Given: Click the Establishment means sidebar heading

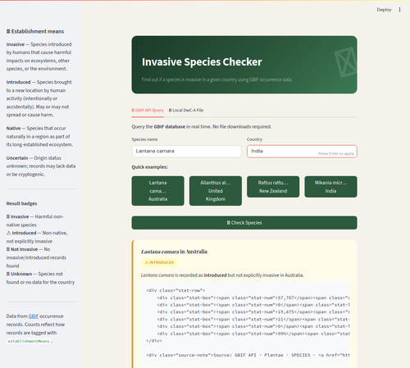Looking at the screenshot, I should [35, 31].
